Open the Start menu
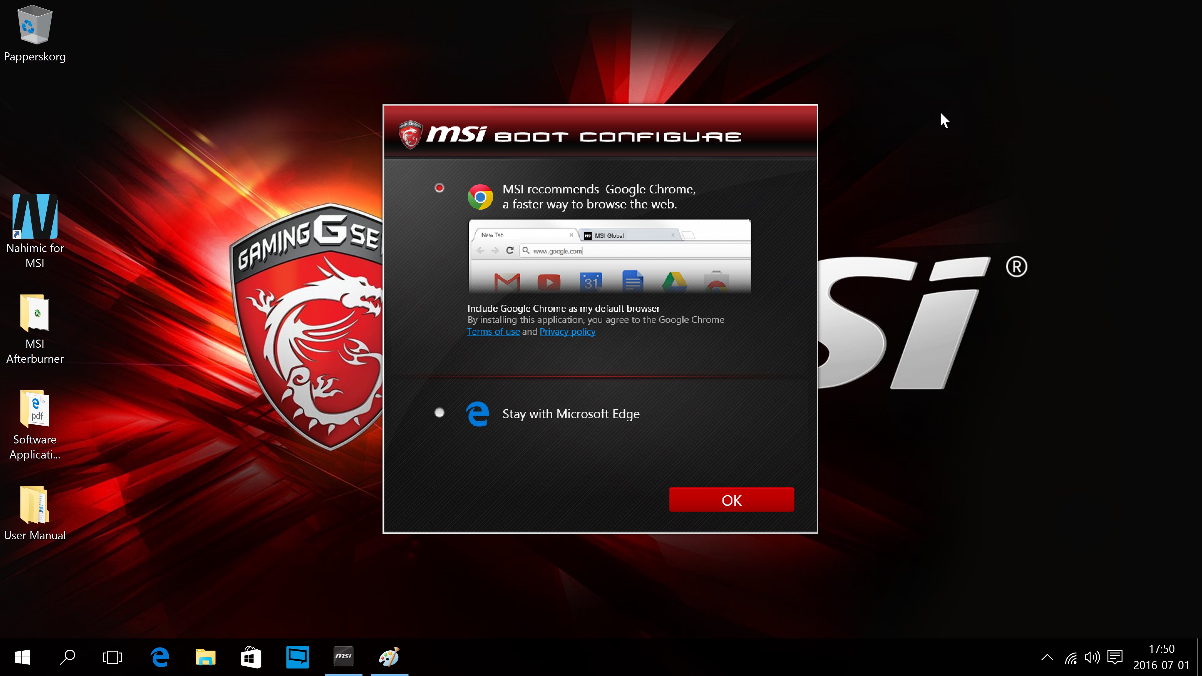The image size is (1202, 676). click(x=23, y=656)
